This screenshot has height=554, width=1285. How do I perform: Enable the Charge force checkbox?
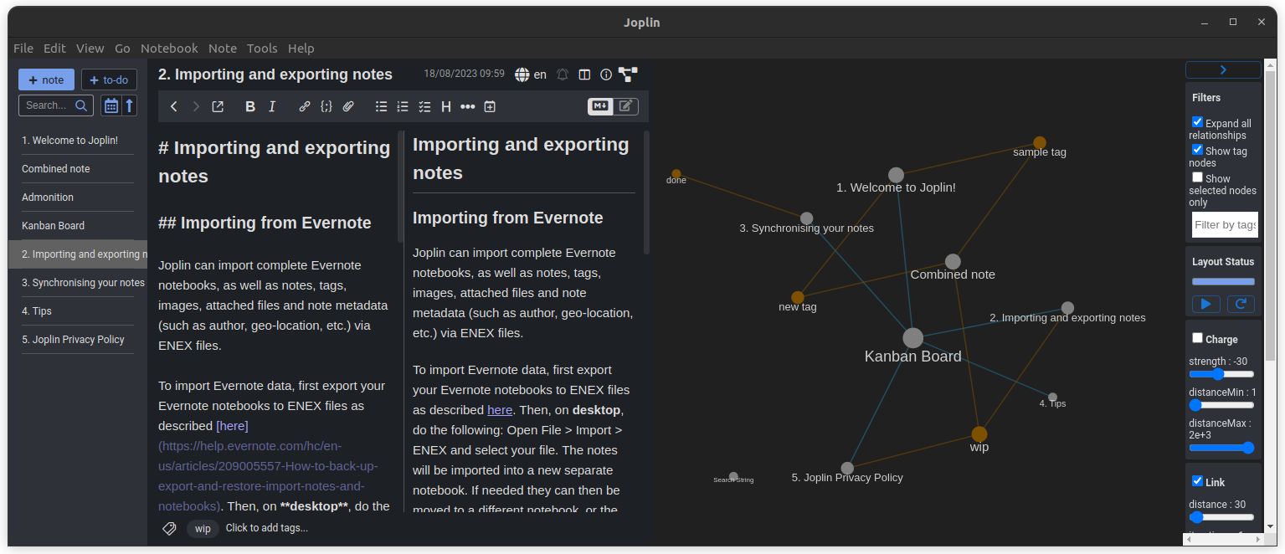coord(1197,338)
